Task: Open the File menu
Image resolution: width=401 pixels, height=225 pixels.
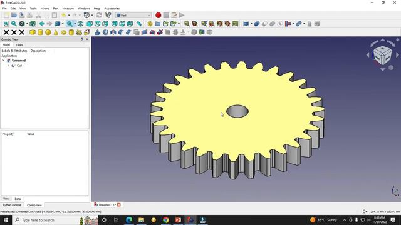Action: (4, 8)
